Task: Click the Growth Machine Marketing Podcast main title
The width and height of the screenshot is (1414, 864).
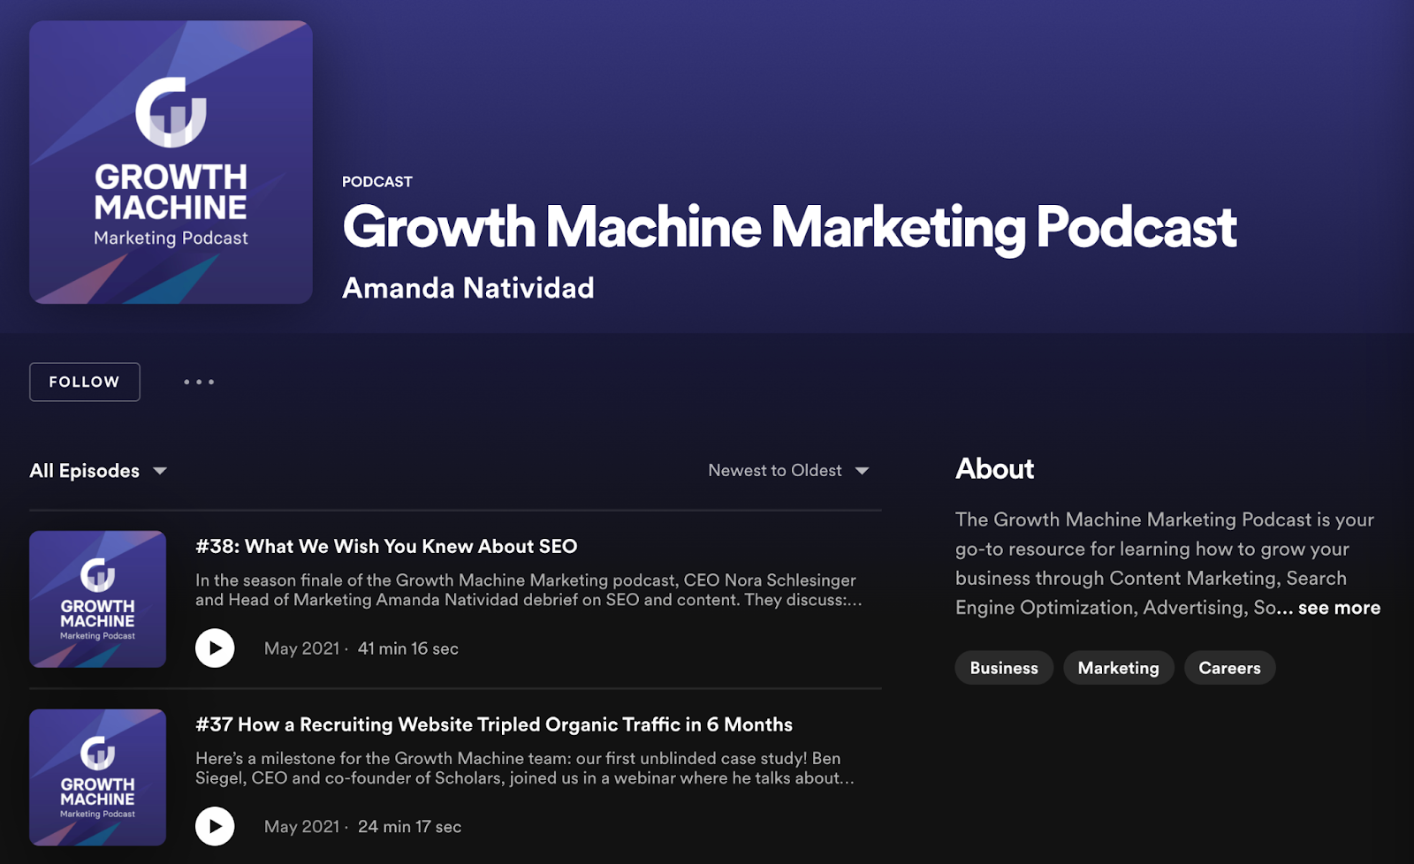Action: pyautogui.click(x=789, y=228)
